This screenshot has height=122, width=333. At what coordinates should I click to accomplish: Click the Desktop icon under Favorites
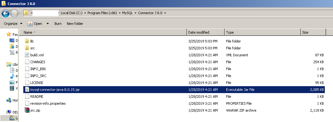click(12, 40)
